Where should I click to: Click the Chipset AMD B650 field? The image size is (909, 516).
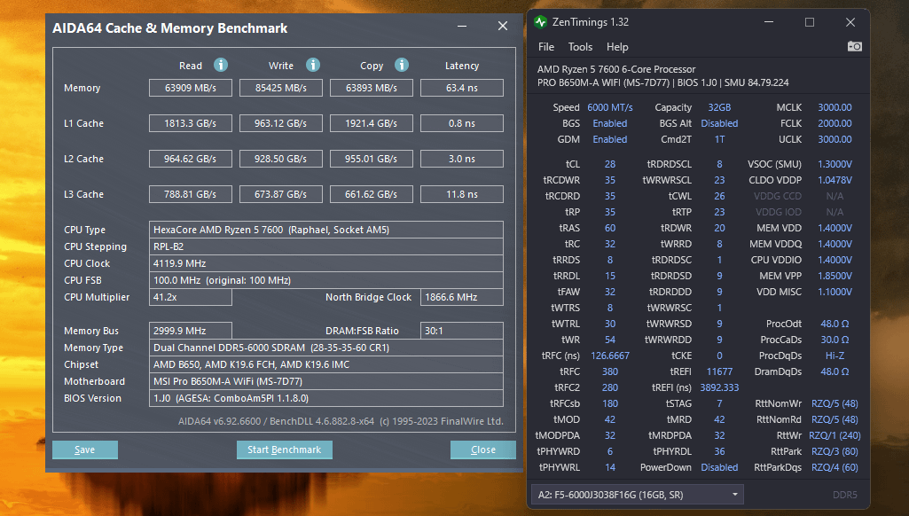(325, 364)
